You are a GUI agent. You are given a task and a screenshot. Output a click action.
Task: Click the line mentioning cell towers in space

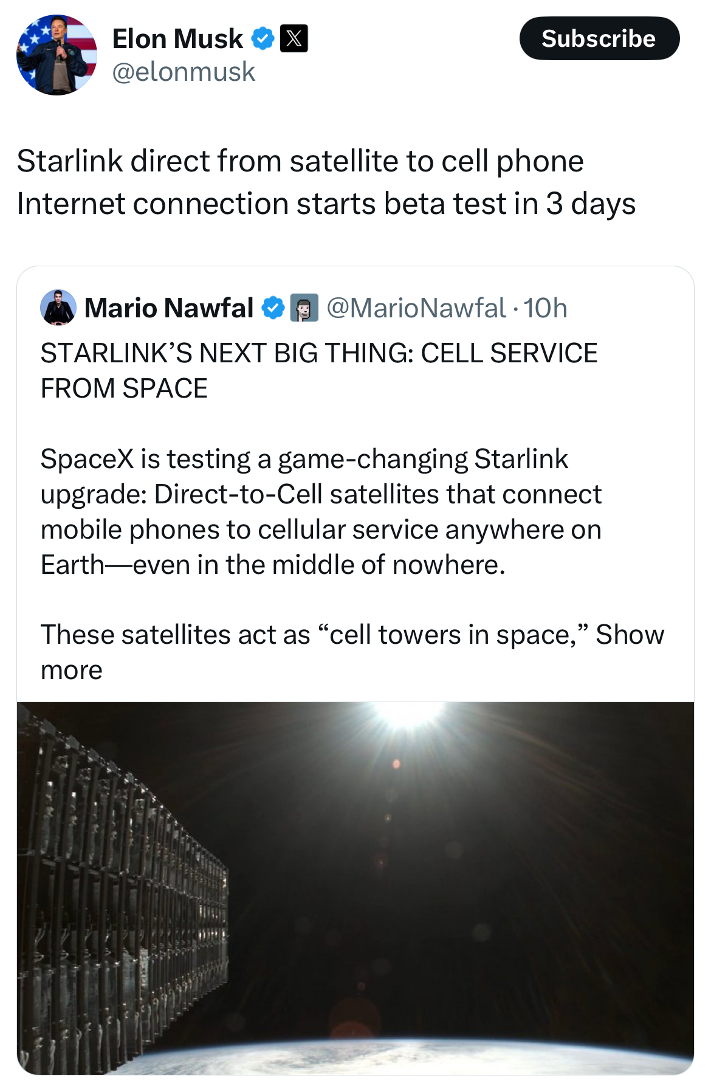[315, 635]
